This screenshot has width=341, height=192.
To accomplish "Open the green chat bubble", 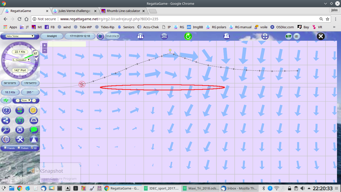I will [33, 130].
